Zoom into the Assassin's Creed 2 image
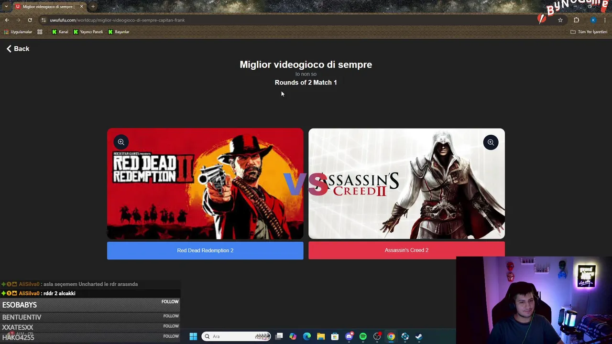 (491, 142)
